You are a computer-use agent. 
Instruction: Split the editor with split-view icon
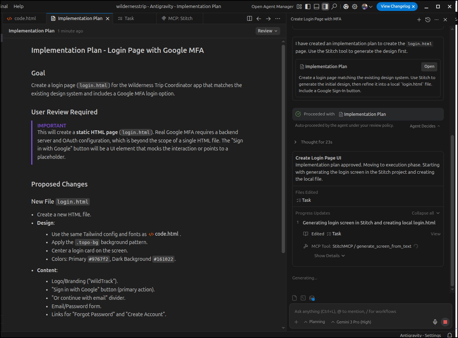click(249, 19)
